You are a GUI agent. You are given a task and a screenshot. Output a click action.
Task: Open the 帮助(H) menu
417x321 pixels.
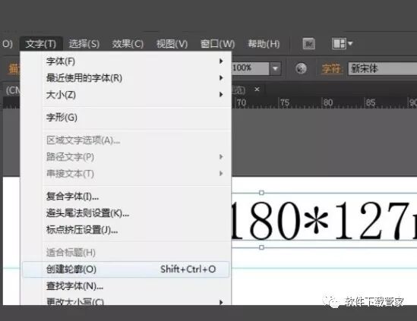coord(264,43)
